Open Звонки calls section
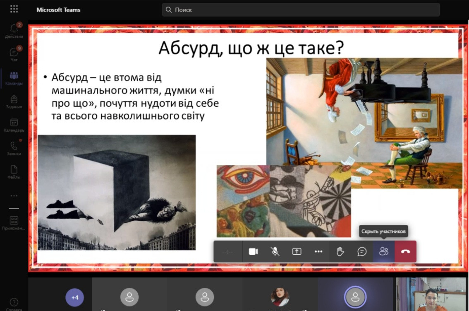Viewport: 469px width, 311px height. click(x=14, y=148)
